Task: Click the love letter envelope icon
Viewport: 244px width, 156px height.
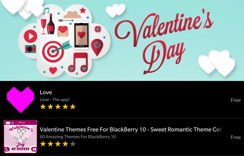Action: pyautogui.click(x=63, y=31)
